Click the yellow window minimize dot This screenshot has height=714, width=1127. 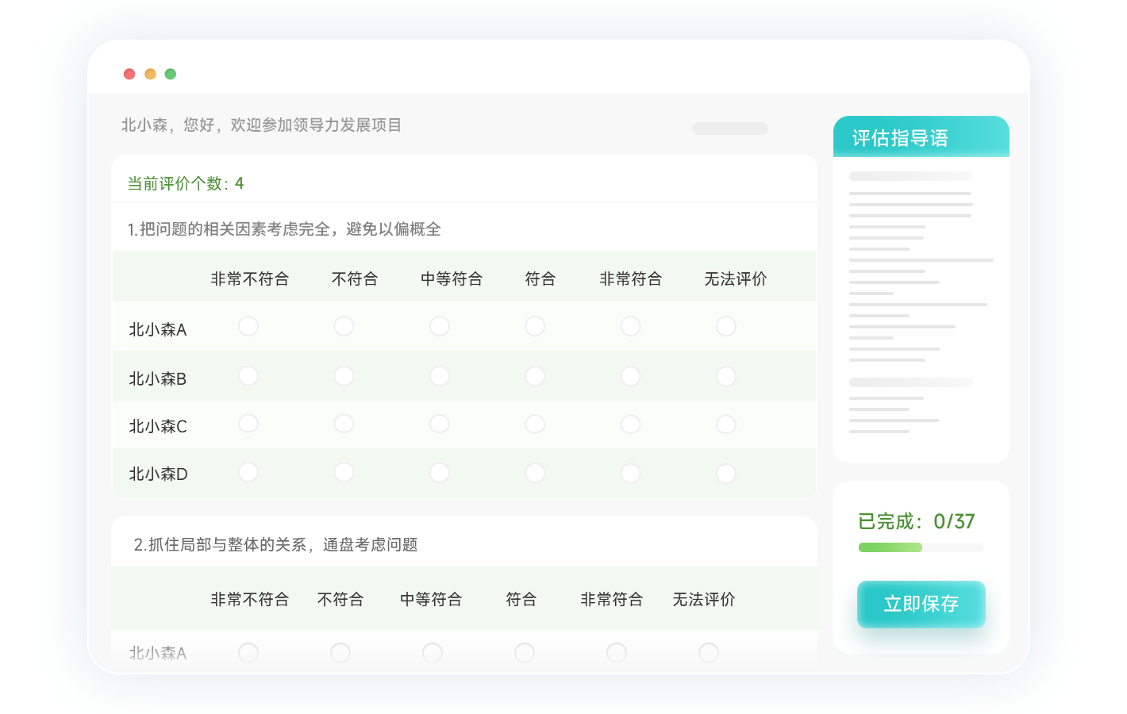pos(150,74)
